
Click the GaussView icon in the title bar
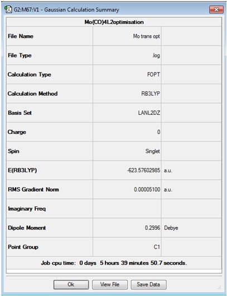pyautogui.click(x=8, y=9)
